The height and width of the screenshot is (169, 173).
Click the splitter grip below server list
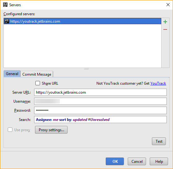point(86,69)
